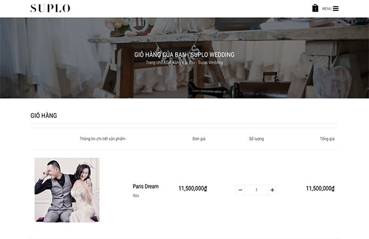Click the SUPLO logo

(x=50, y=8)
